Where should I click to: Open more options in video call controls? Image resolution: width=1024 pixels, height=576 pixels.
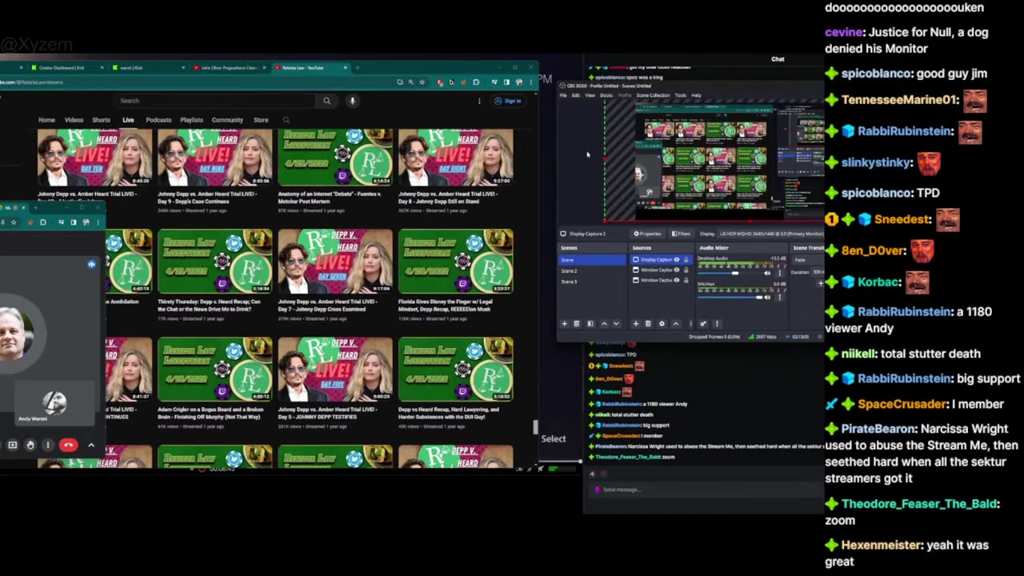click(x=48, y=445)
